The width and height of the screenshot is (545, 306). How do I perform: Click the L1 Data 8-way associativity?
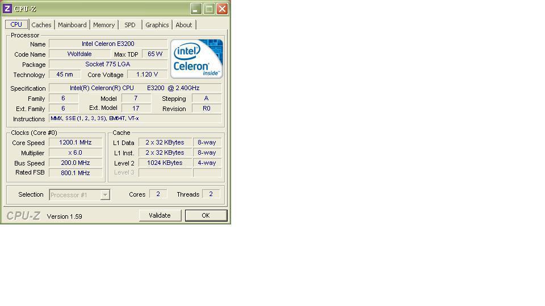click(207, 142)
